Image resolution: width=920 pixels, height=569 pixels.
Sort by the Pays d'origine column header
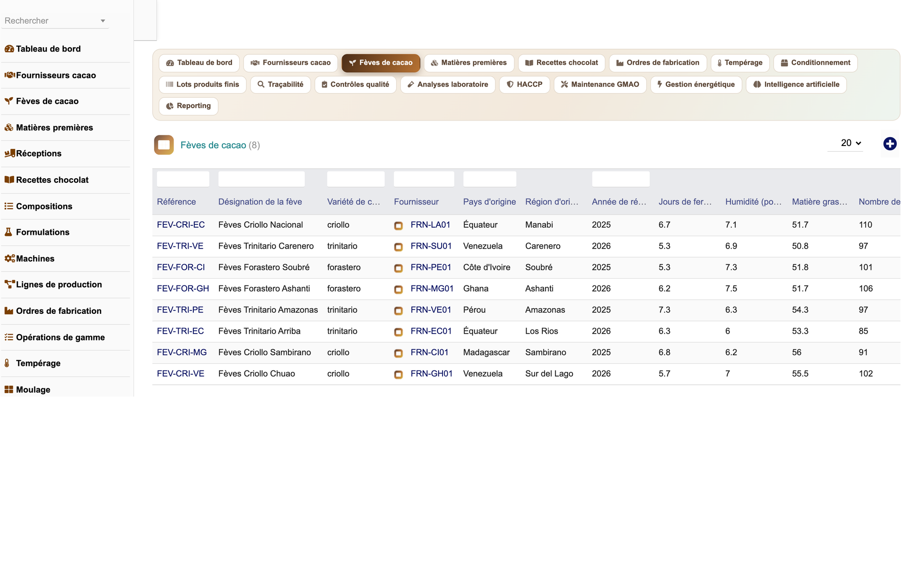[x=489, y=202]
